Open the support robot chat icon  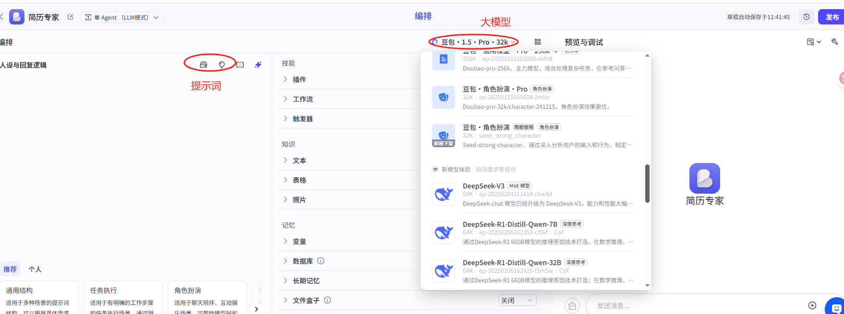pos(835,307)
